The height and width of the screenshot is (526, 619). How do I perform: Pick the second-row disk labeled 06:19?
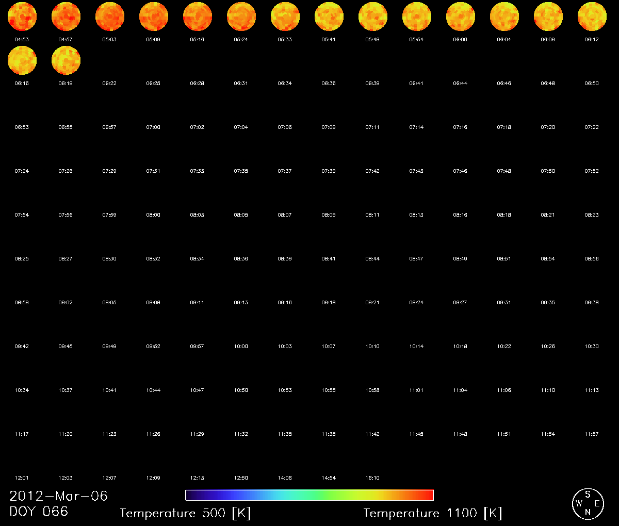pos(66,60)
